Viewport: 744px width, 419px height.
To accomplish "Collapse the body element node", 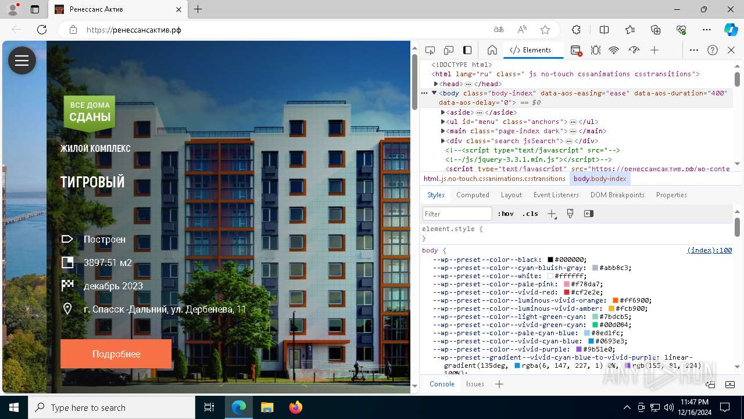I will coord(434,93).
